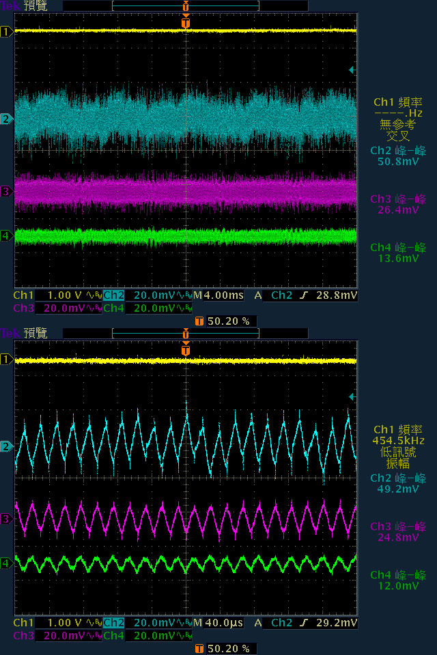Click the rising-edge trigger slope icon beside 28.8mV
Image resolution: width=437 pixels, height=655 pixels.
pos(304,295)
